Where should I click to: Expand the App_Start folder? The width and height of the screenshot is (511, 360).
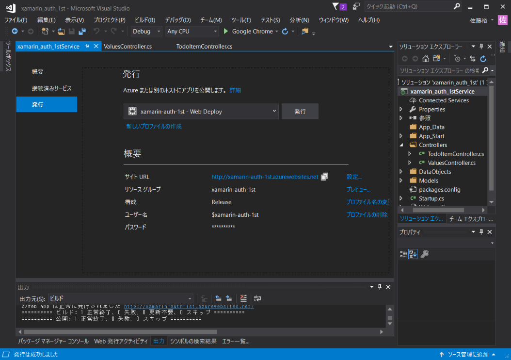[401, 136]
